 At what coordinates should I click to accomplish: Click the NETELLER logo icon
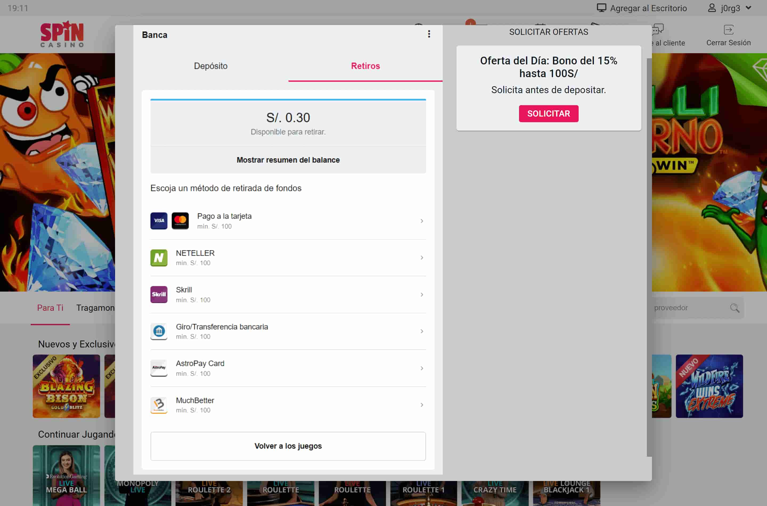[x=158, y=258]
